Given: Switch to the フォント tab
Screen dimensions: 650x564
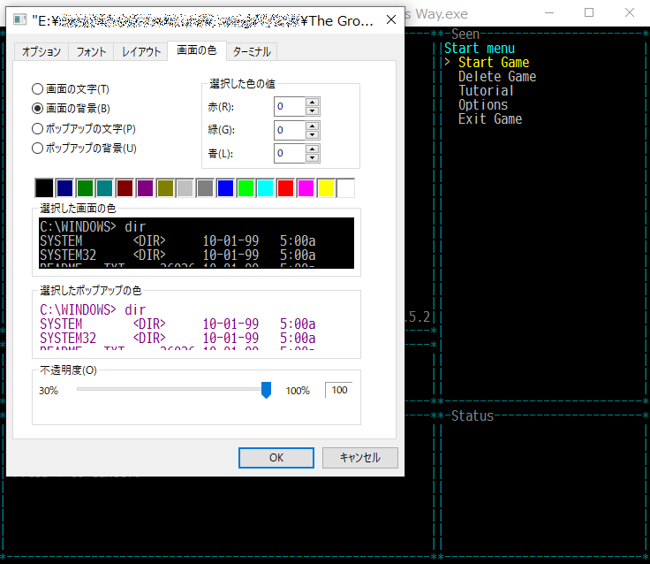Looking at the screenshot, I should click(91, 51).
